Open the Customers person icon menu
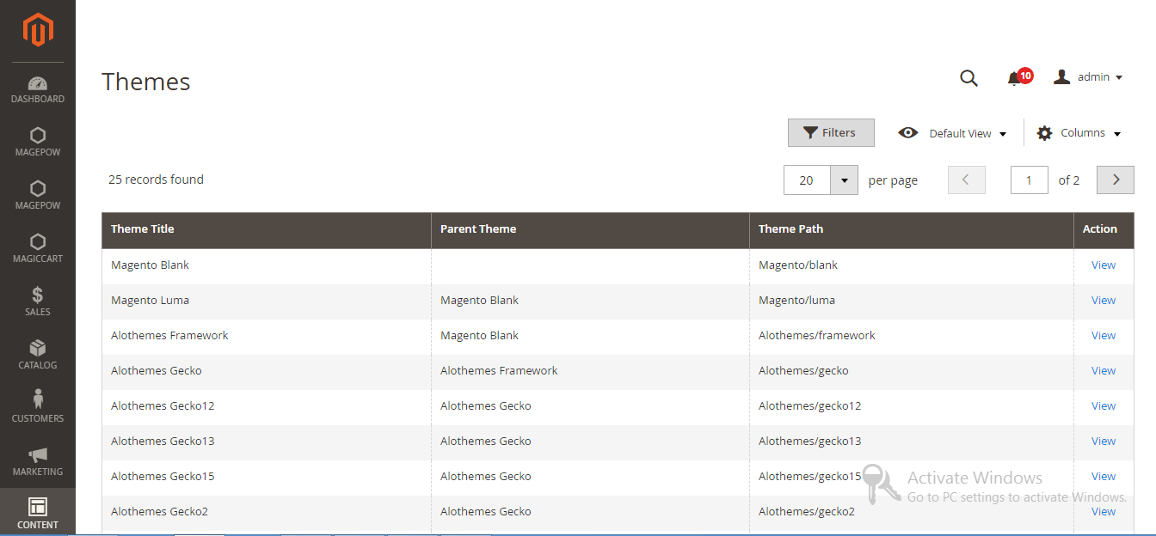The width and height of the screenshot is (1156, 536). click(x=38, y=408)
